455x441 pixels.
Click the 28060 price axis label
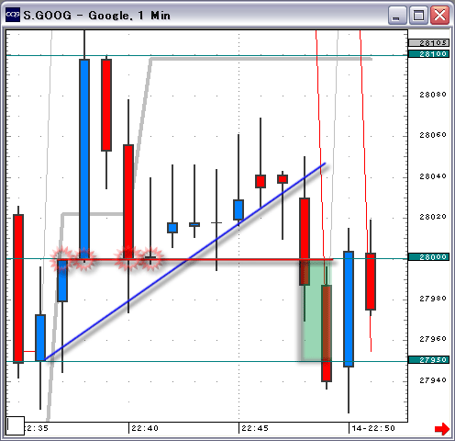[433, 135]
